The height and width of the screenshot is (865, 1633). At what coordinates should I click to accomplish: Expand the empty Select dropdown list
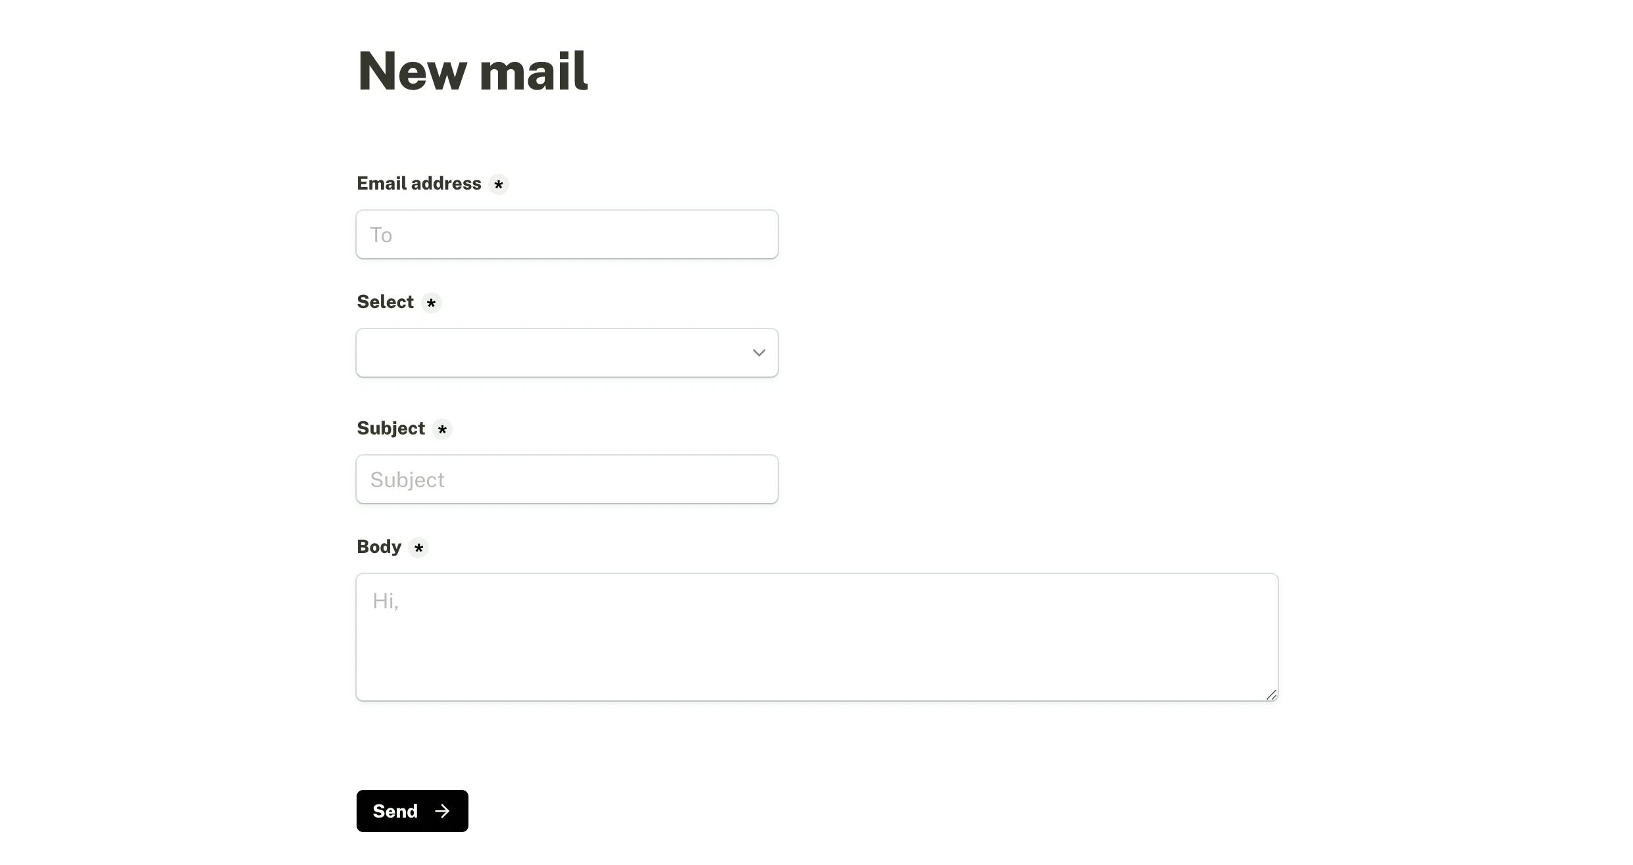566,353
